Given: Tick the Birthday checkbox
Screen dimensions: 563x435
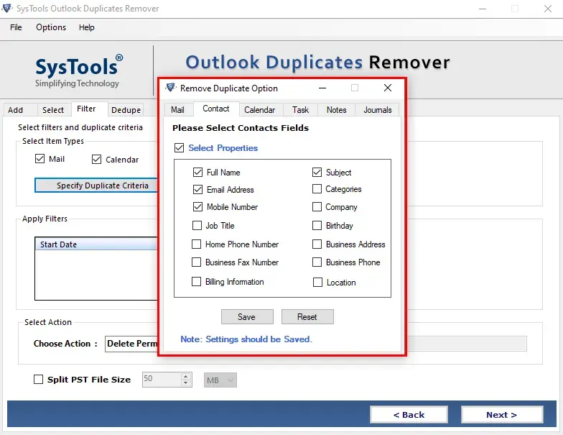Looking at the screenshot, I should coord(317,226).
